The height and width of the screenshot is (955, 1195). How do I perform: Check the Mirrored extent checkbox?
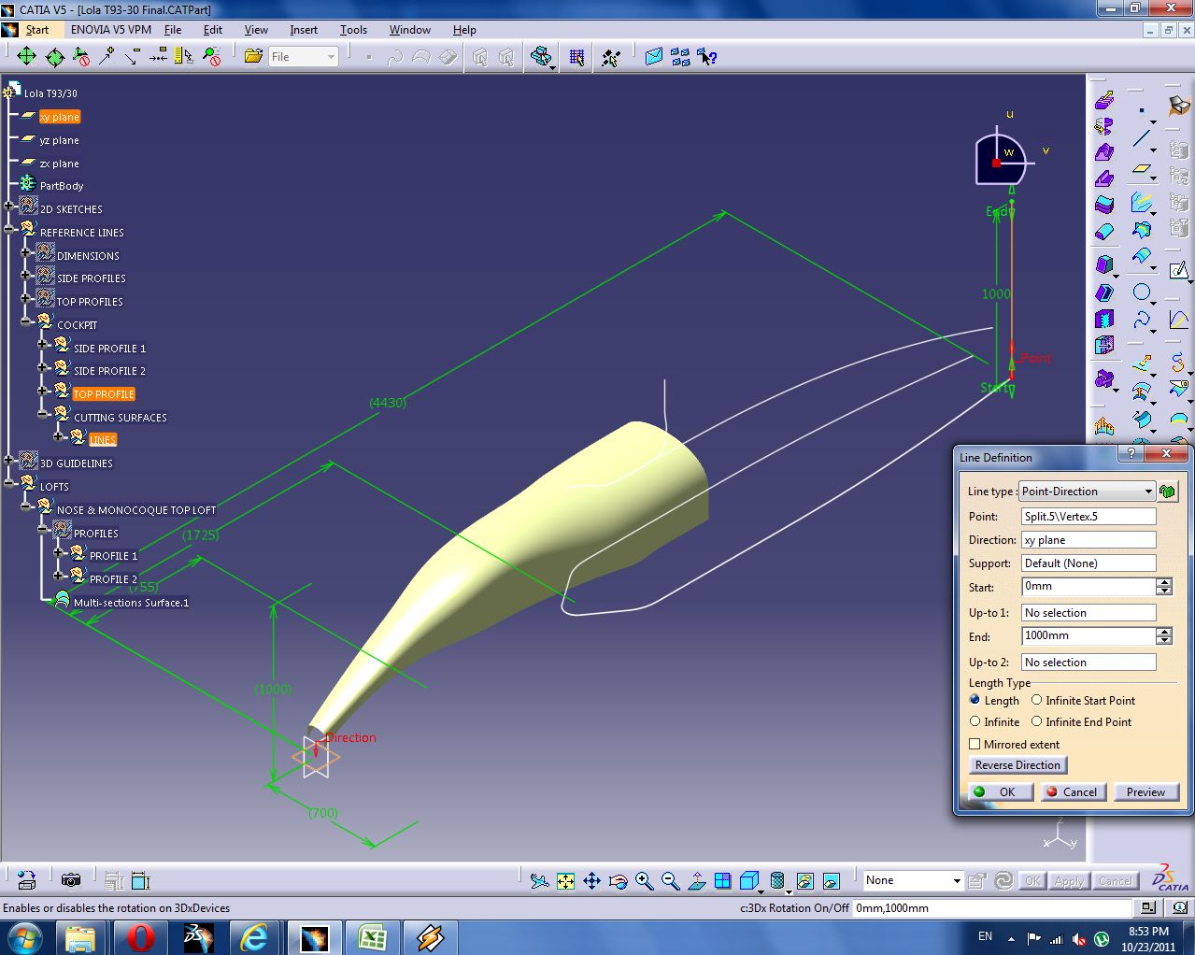974,744
